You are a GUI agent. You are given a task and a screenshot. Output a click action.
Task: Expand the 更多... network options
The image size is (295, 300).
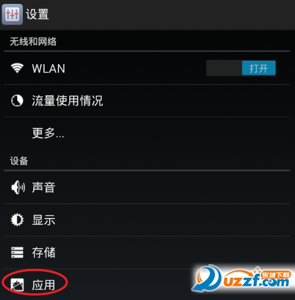tap(147, 133)
